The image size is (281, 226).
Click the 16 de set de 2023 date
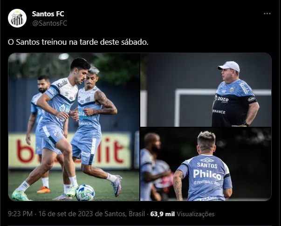(66, 214)
